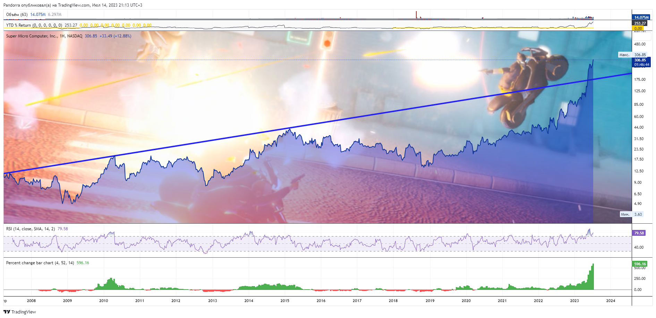Click the 2018 label on the time axis

pos(393,301)
